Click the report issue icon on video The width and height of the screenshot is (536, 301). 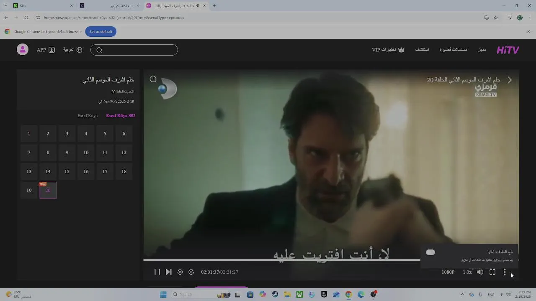pos(153,79)
